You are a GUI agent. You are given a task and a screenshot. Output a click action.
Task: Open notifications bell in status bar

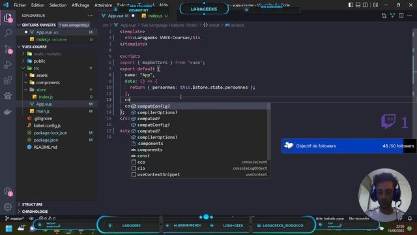[x=410, y=219]
